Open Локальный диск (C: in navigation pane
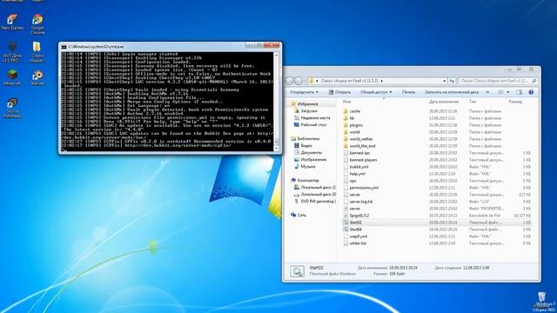This screenshot has width=557, height=313. click(x=315, y=188)
